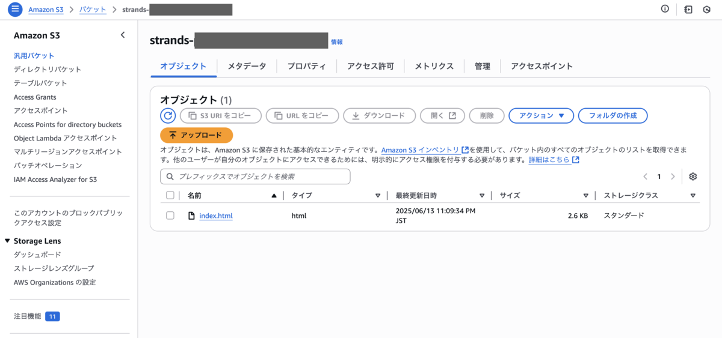Switch to the アクセス許可 tab
The width and height of the screenshot is (722, 338).
pos(370,66)
